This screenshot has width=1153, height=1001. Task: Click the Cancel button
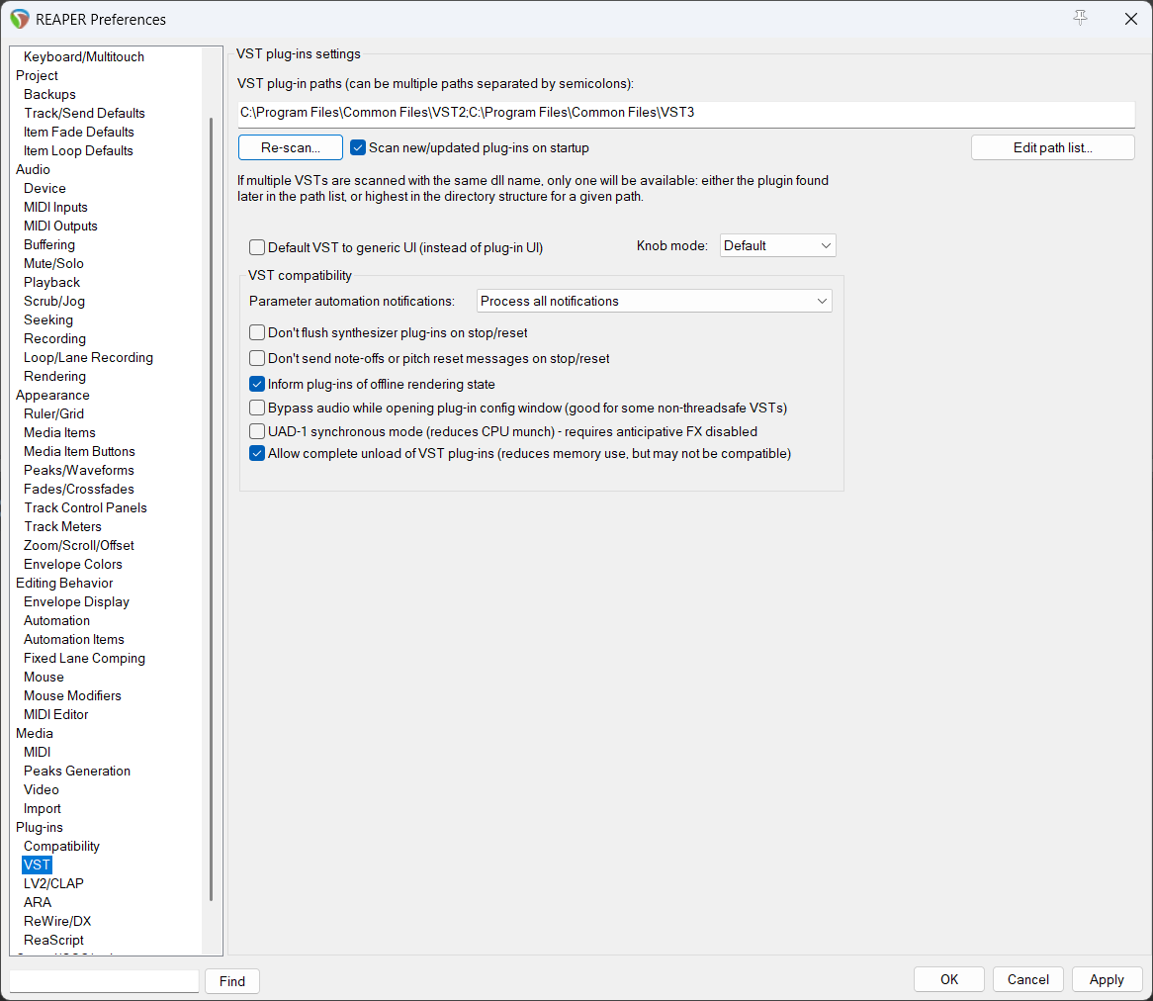(x=1027, y=979)
